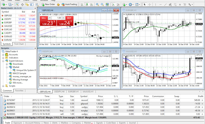205x124 pixels.
Task: Select the XAUUSD,H1 chart tab
Action: pyautogui.click(x=88, y=91)
